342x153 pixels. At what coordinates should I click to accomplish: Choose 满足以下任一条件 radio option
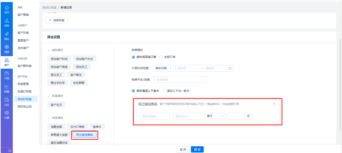point(164,91)
